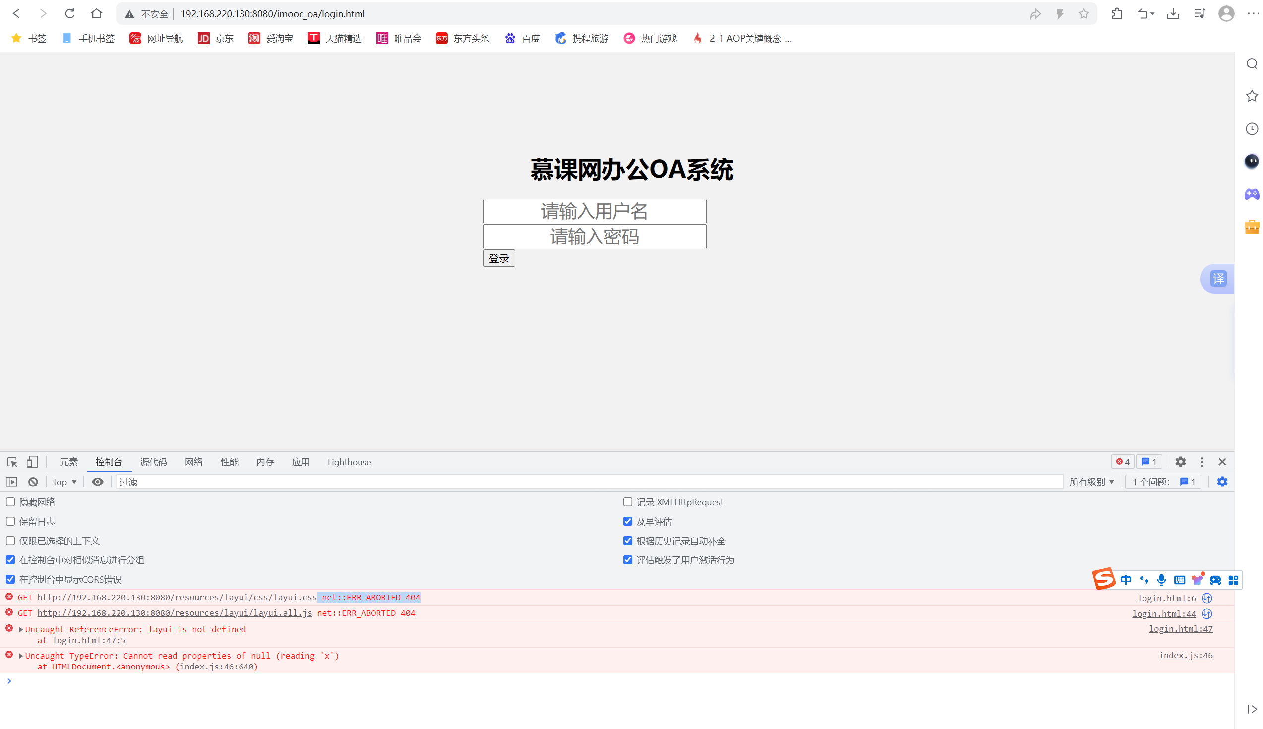The height and width of the screenshot is (729, 1263).
Task: Clear the console messages
Action: [33, 482]
